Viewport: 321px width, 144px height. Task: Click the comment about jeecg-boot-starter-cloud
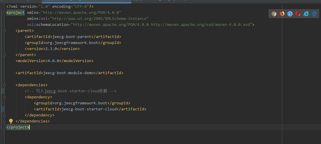click(x=71, y=91)
